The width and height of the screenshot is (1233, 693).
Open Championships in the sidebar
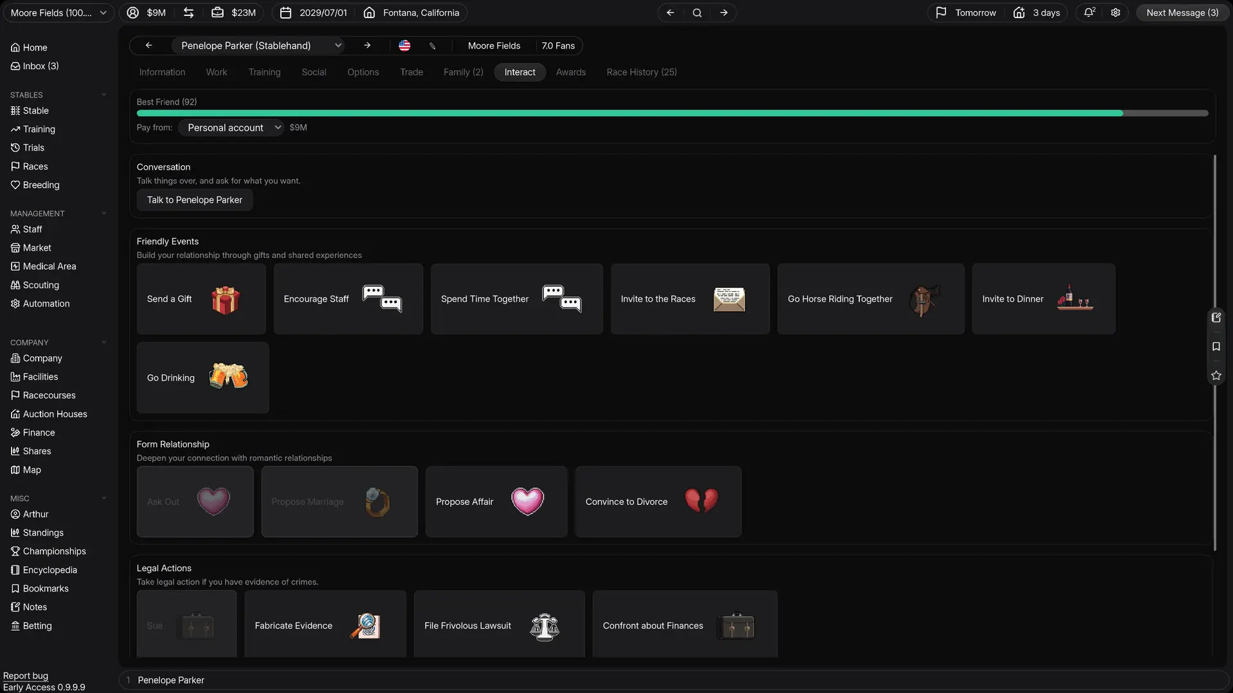48,551
